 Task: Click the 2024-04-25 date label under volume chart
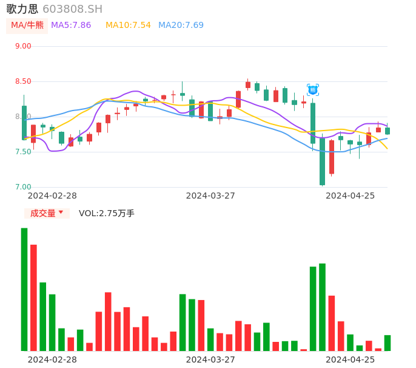coord(351,359)
